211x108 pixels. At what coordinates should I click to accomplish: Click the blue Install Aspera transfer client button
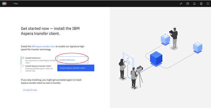tap(76, 68)
